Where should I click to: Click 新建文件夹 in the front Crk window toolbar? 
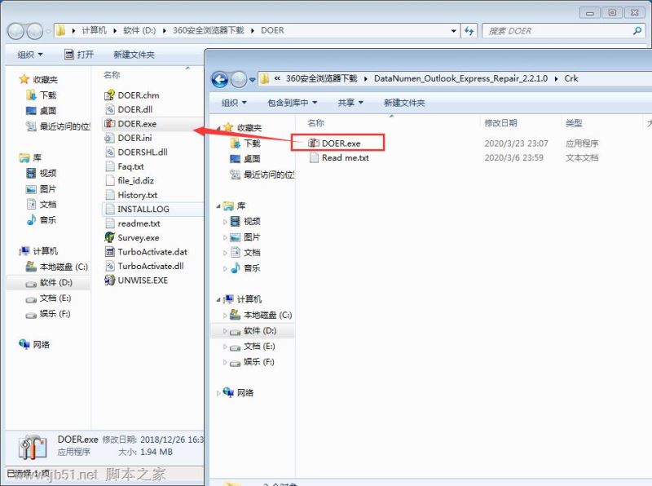(x=404, y=103)
